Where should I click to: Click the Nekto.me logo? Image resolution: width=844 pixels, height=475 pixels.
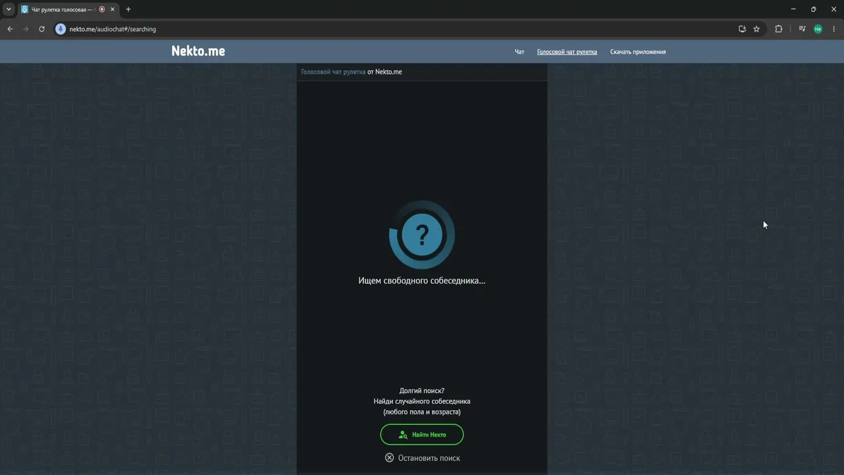[198, 51]
